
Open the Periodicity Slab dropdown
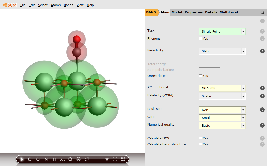coord(222,51)
